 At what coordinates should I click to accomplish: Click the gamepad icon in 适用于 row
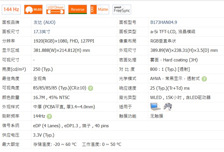point(167,107)
